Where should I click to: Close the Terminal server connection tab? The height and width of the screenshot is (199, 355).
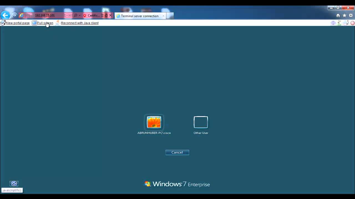pos(163,16)
